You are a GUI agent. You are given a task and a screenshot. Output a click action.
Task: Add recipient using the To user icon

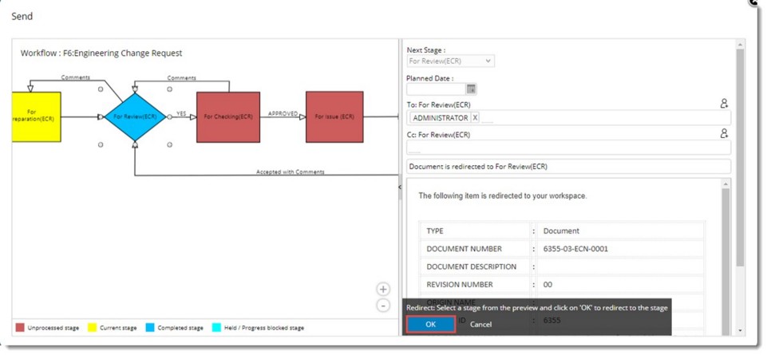pyautogui.click(x=724, y=103)
